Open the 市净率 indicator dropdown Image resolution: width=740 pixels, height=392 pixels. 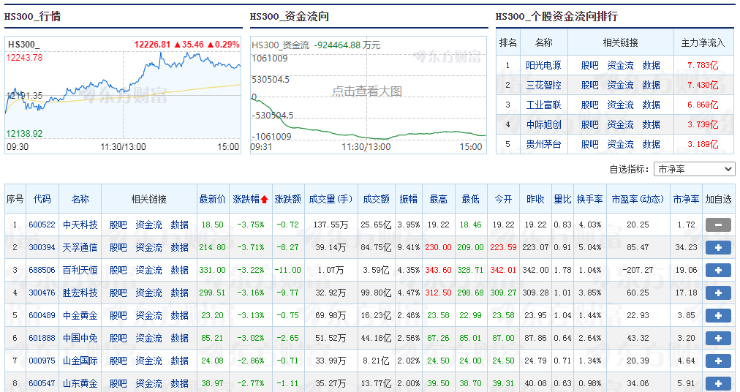click(694, 169)
